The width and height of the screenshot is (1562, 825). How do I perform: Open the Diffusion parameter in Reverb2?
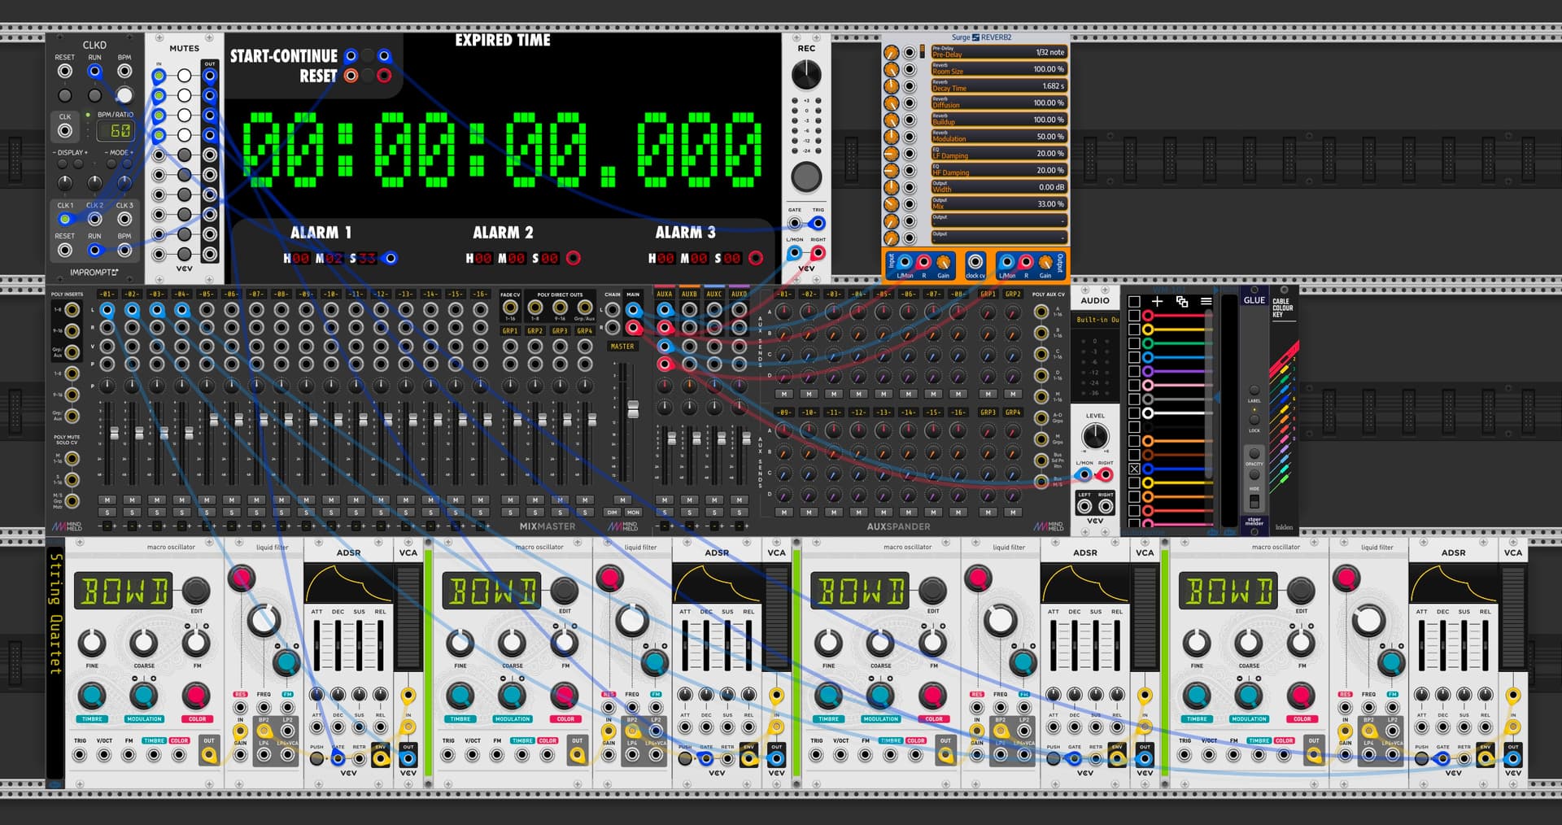tap(998, 103)
